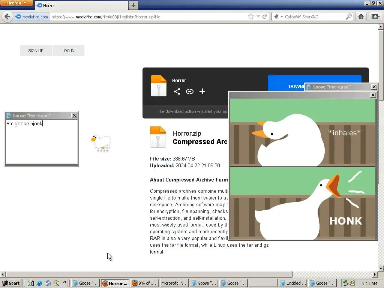The height and width of the screenshot is (288, 384).
Task: Select the Horror browser tab
Action: coord(81,5)
